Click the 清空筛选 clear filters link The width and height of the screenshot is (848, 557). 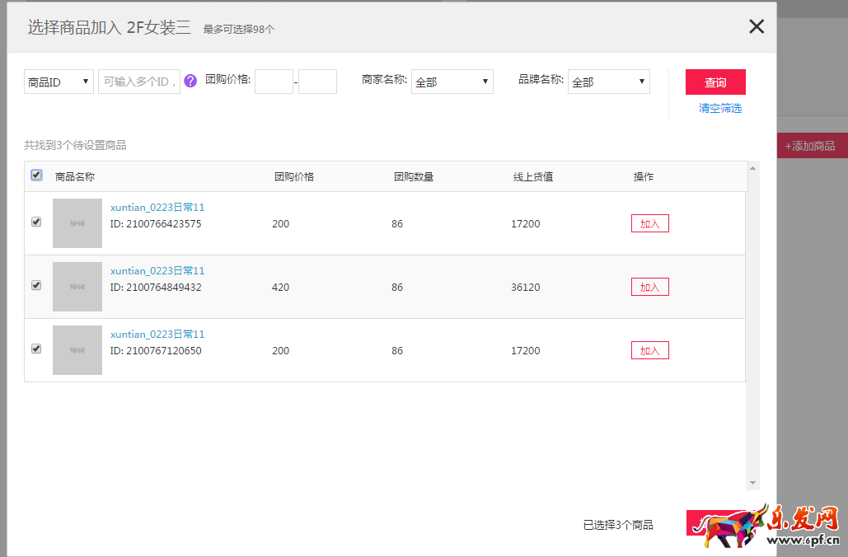click(x=719, y=108)
